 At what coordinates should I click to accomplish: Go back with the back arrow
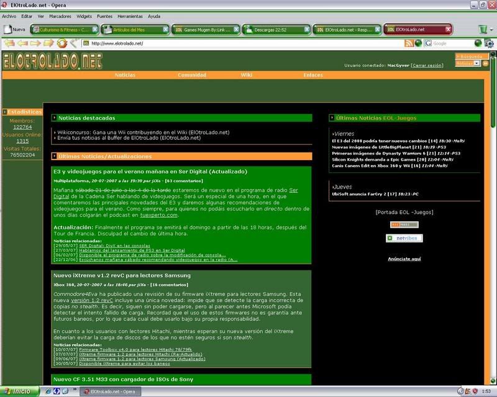pos(23,43)
